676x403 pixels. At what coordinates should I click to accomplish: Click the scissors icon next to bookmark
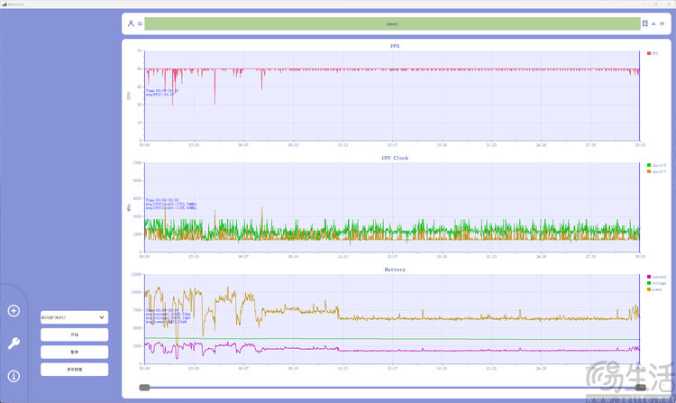tap(653, 23)
